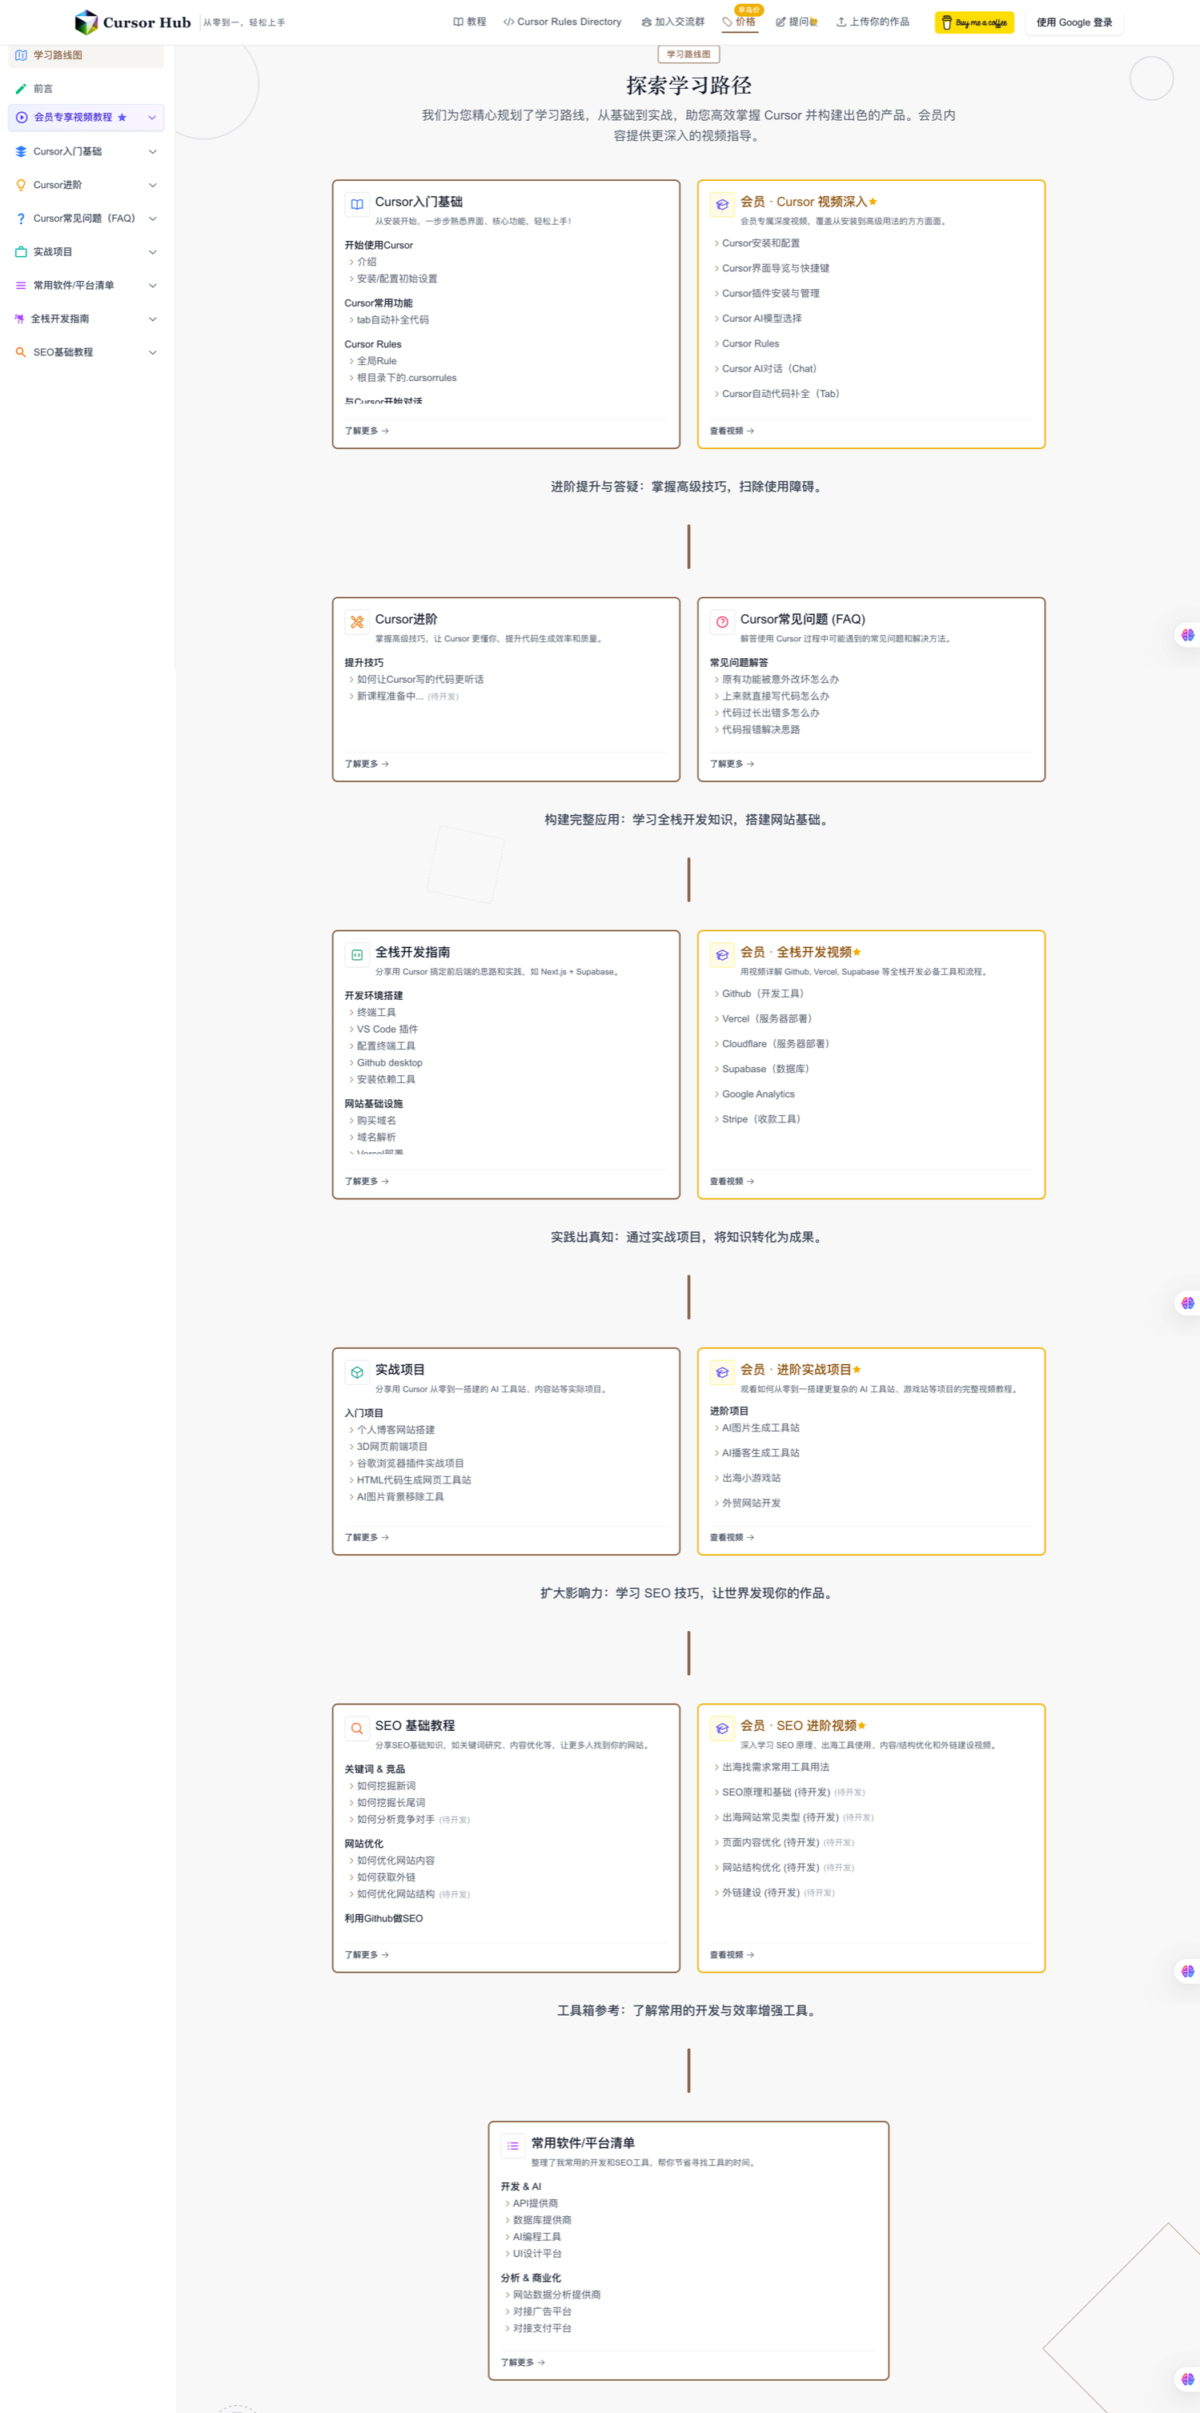This screenshot has width=1200, height=2413.
Task: Open the AI播客生成工具站 video item
Action: tap(761, 1454)
